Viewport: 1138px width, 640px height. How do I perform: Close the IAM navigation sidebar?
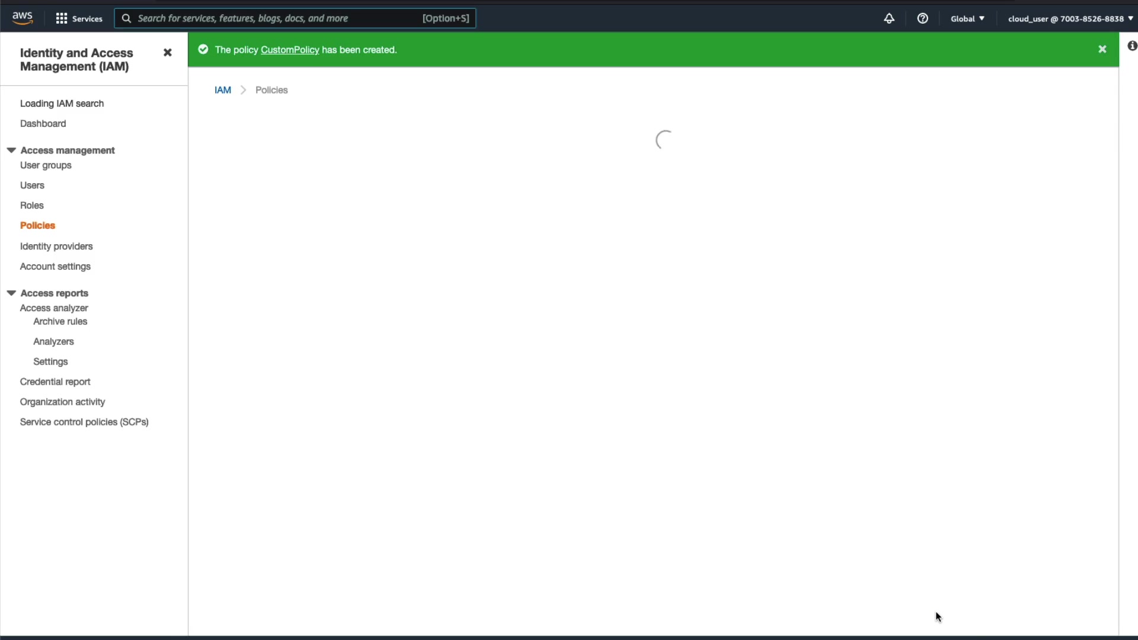pyautogui.click(x=167, y=53)
